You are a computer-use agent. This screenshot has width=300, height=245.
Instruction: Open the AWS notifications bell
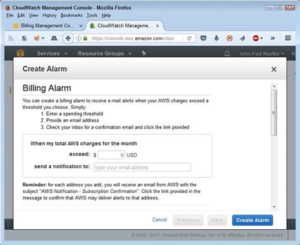point(227,53)
